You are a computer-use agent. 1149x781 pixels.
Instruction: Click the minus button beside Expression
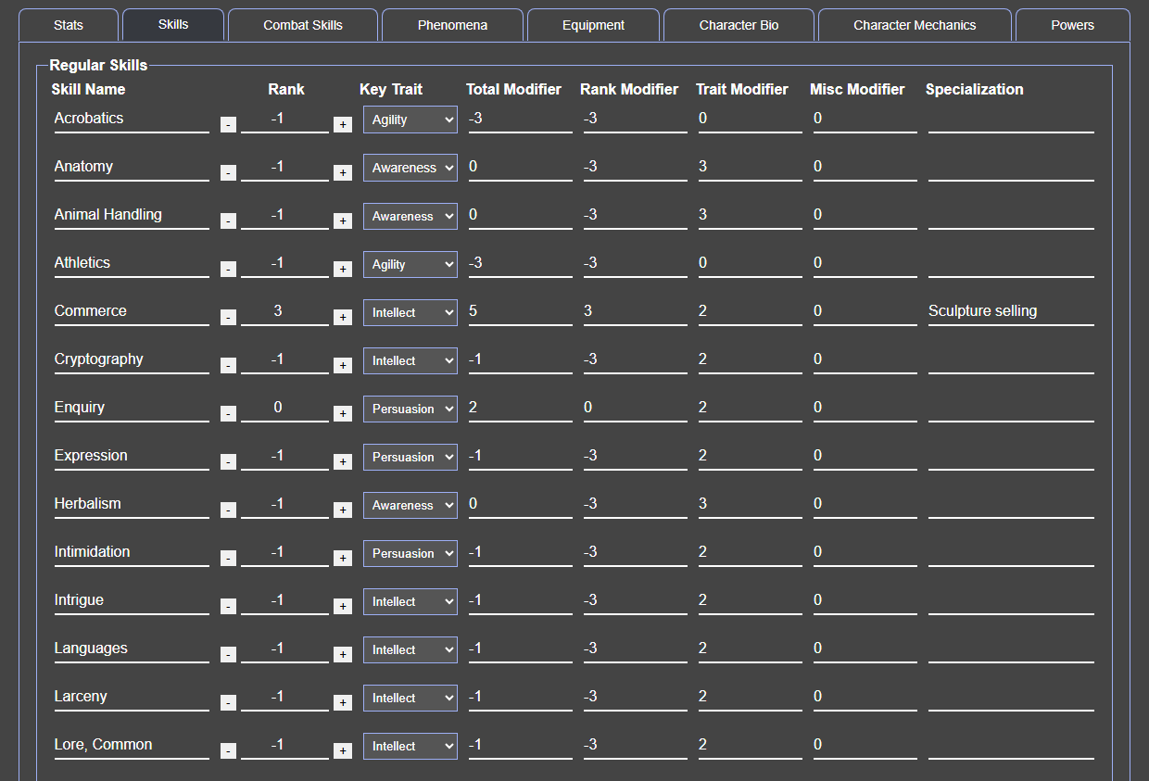click(x=228, y=461)
